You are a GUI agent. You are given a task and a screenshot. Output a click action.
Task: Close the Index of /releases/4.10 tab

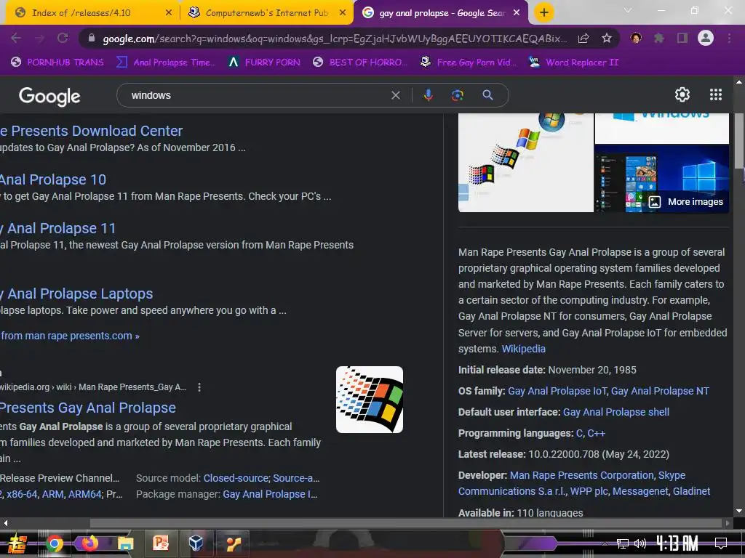click(168, 13)
